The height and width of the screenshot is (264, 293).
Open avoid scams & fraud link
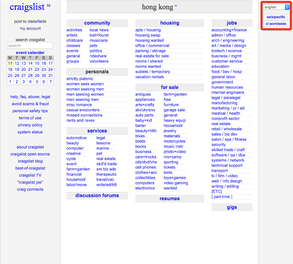pyautogui.click(x=30, y=104)
